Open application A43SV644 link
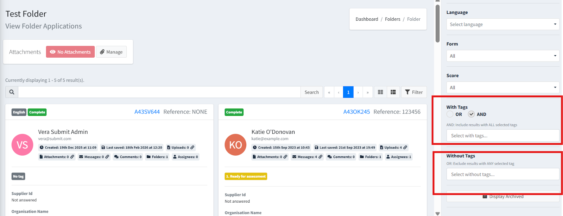 (147, 112)
